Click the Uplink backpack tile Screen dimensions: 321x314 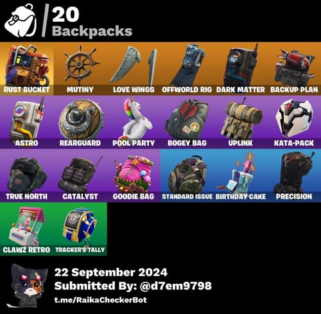241,122
